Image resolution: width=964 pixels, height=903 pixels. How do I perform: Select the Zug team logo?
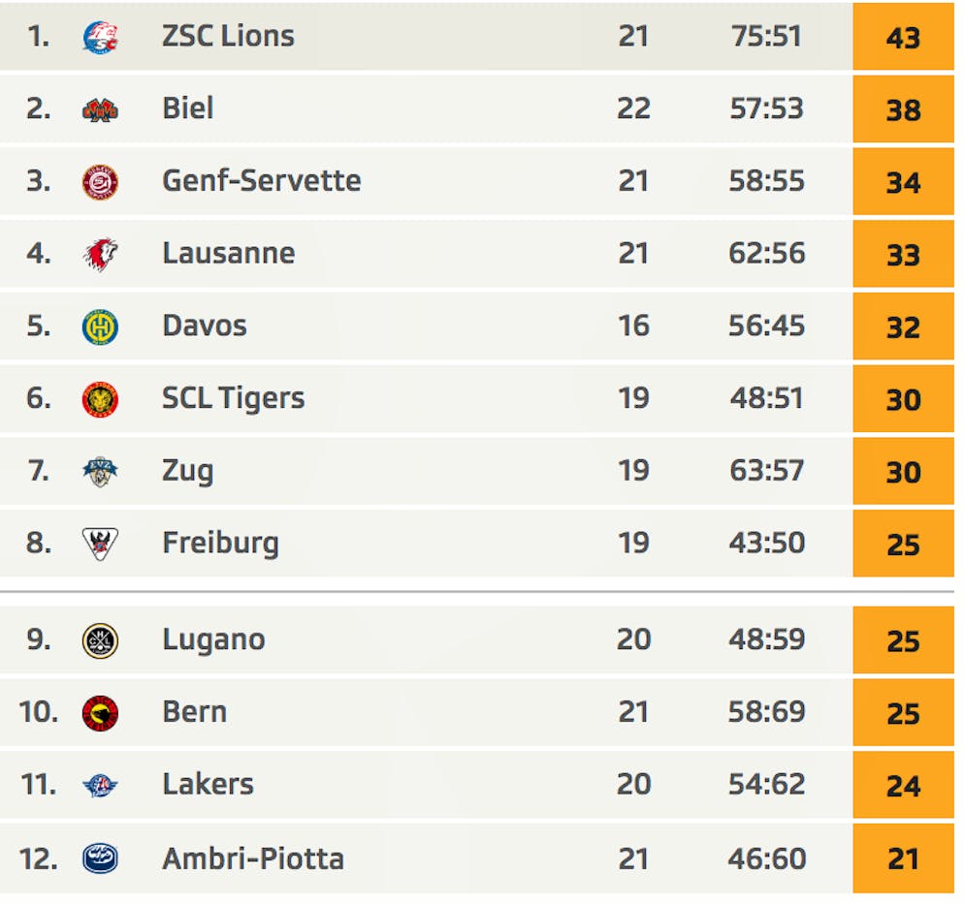click(x=100, y=472)
